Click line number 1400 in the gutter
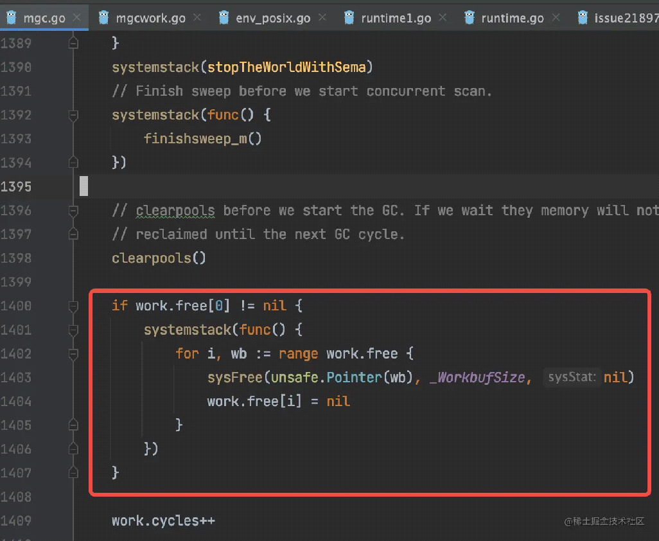 (16, 306)
